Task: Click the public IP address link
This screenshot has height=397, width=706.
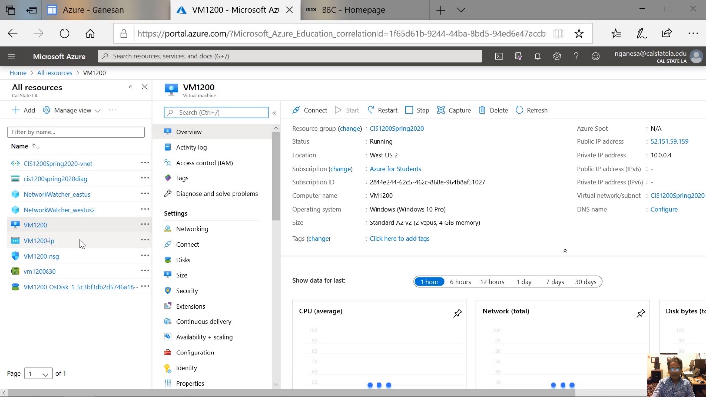Action: 669,141
